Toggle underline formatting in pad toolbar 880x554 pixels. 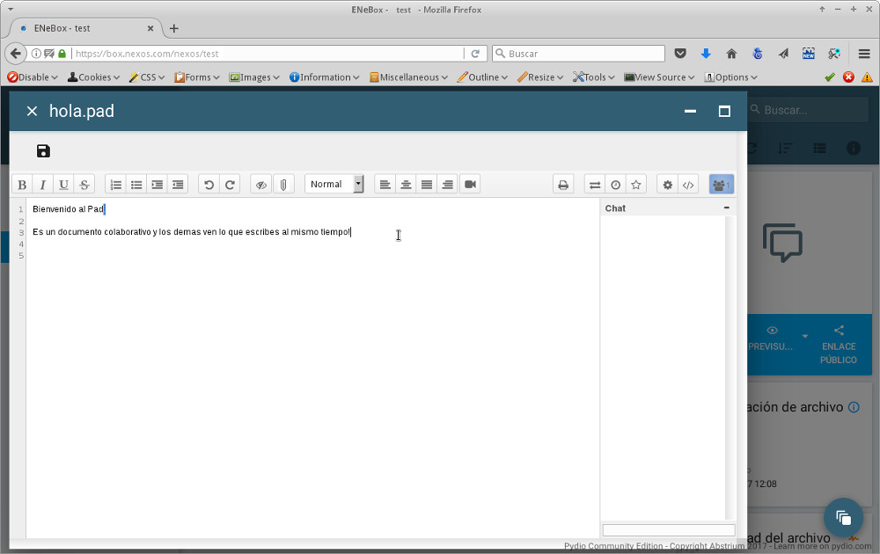tap(63, 185)
